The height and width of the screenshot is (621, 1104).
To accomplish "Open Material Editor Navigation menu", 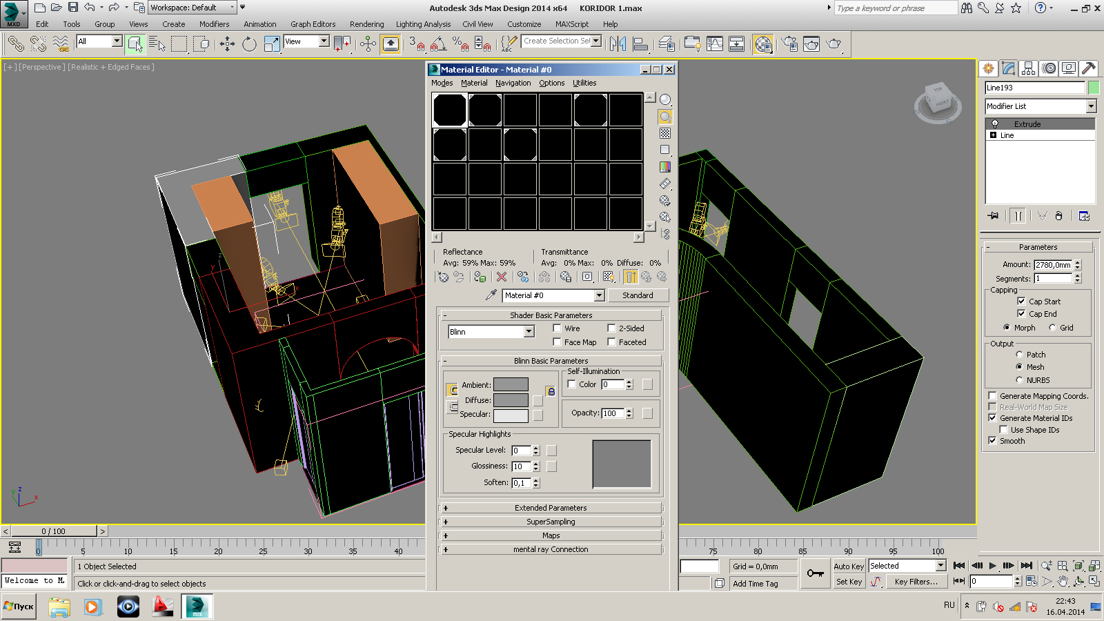I will (513, 83).
